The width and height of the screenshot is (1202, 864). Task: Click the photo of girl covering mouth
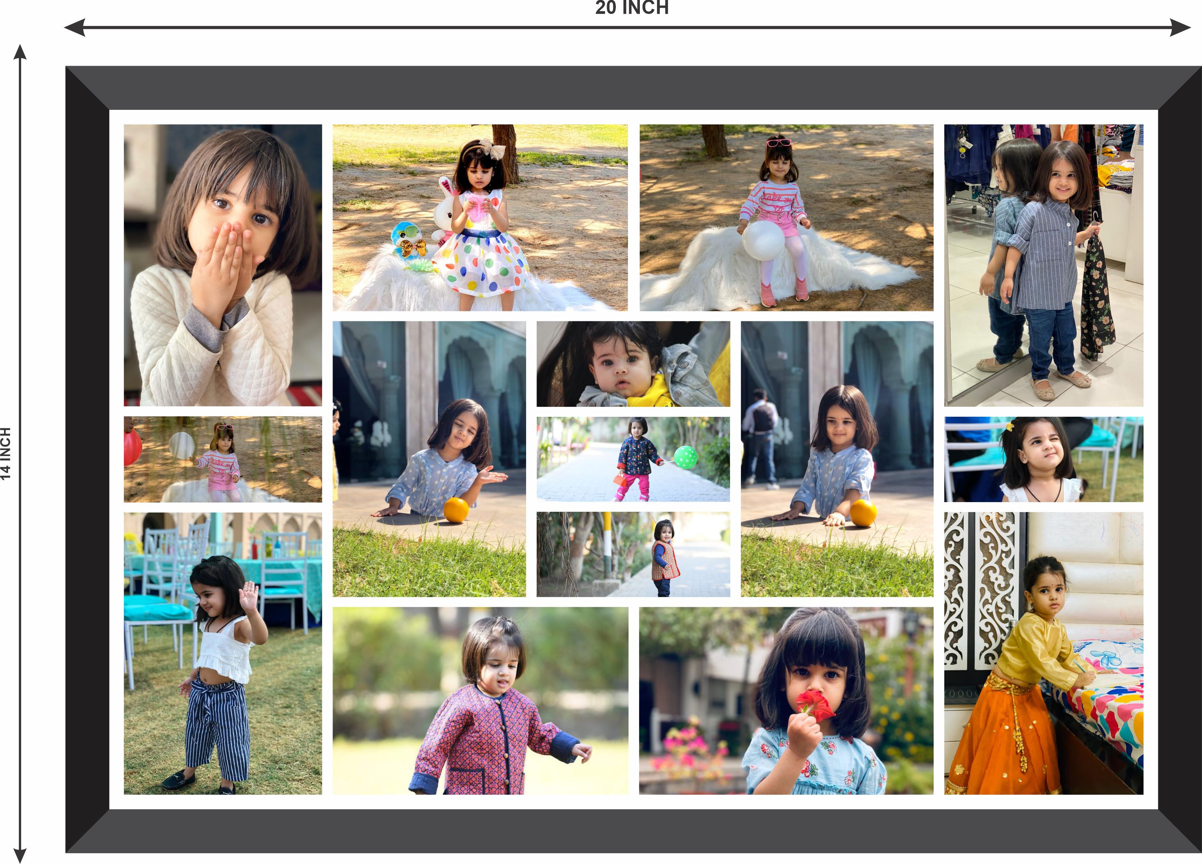[223, 265]
